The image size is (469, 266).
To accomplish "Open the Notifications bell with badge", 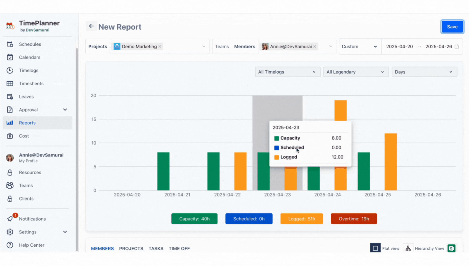I will coord(10,219).
